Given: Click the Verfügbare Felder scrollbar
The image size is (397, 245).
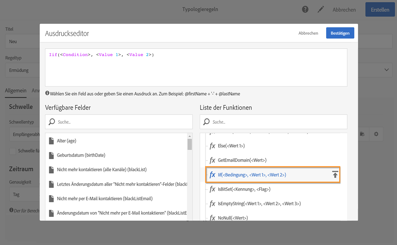Looking at the screenshot, I should pyautogui.click(x=190, y=177).
